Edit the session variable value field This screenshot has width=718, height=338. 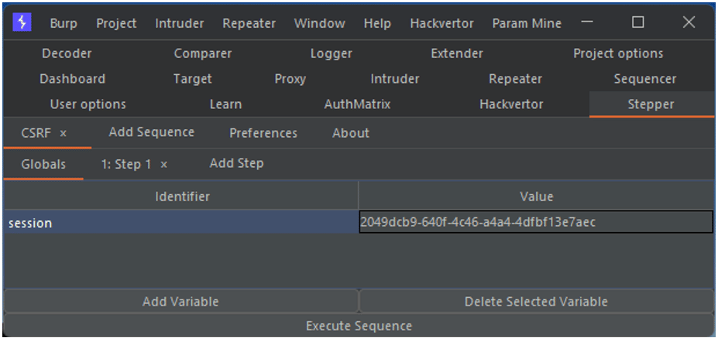click(x=535, y=223)
